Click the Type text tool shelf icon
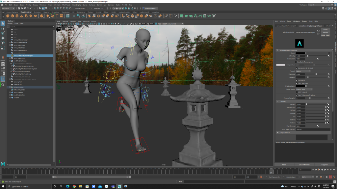Viewport: 337px width, 189px height. 57,16
